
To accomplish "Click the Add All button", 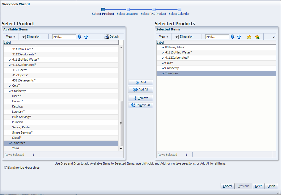I will coord(141,89).
